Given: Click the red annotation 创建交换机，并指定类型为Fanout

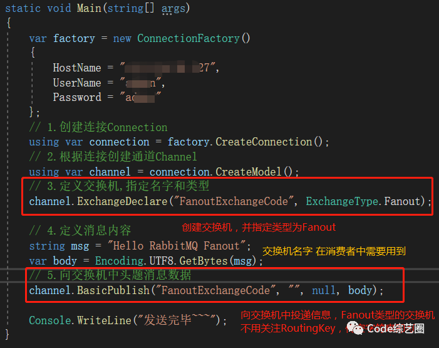Looking at the screenshot, I should (258, 227).
